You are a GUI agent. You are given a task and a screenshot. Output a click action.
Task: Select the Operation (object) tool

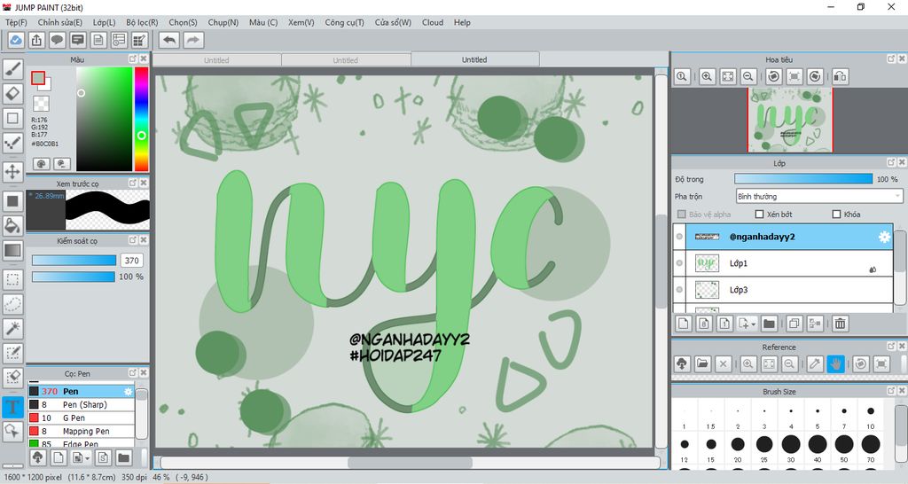pos(12,431)
